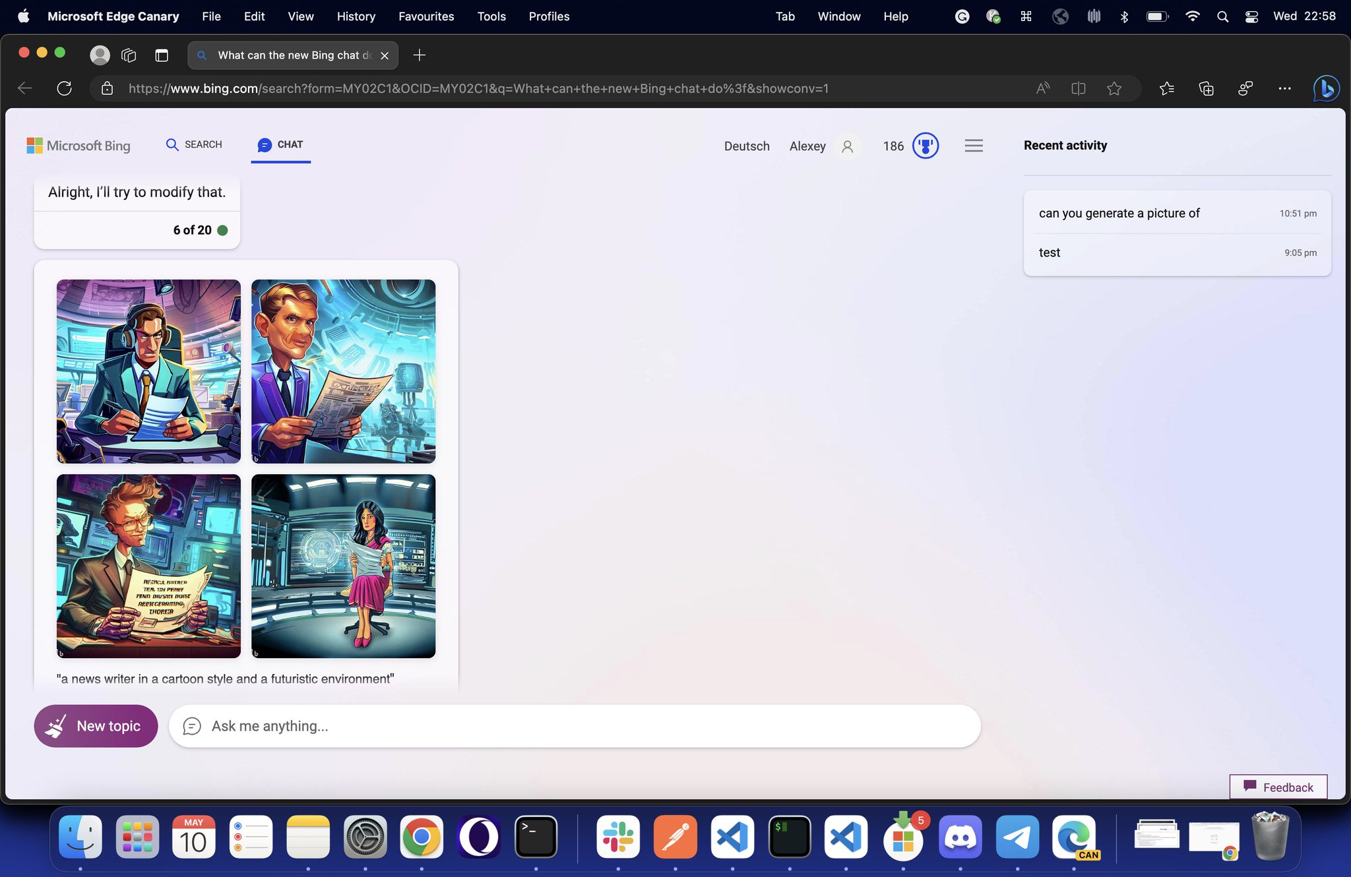Open image of man reading newspaper
This screenshot has width=1351, height=877.
(343, 371)
